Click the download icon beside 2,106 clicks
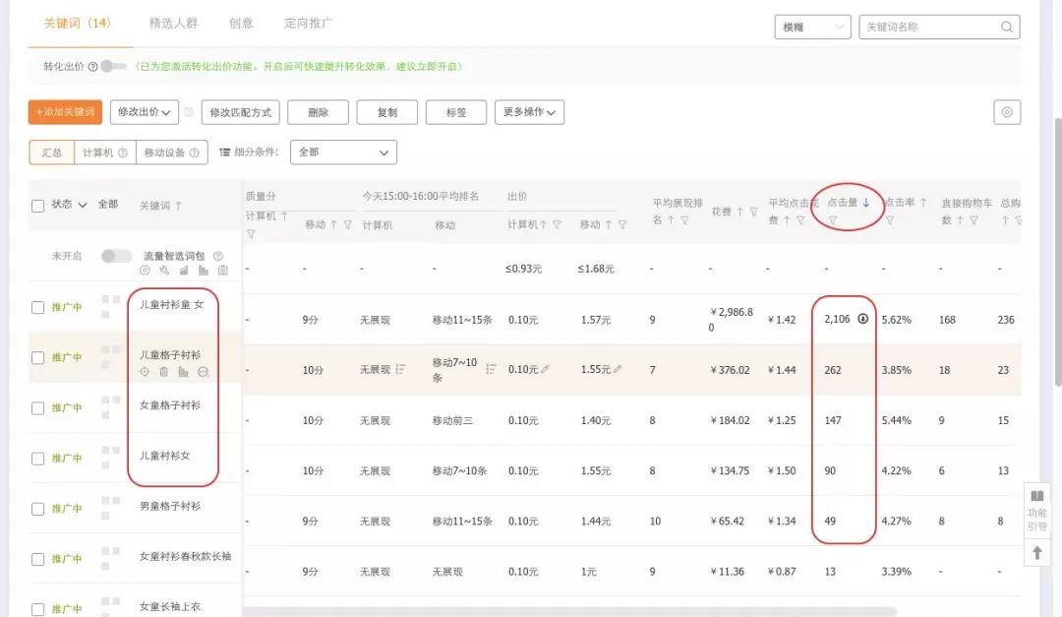Image resolution: width=1062 pixels, height=617 pixels. tap(863, 319)
